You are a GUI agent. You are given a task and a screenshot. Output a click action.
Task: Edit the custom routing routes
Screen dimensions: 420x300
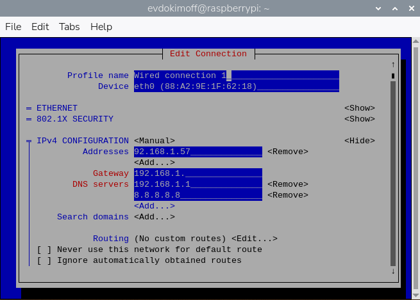tap(254, 239)
